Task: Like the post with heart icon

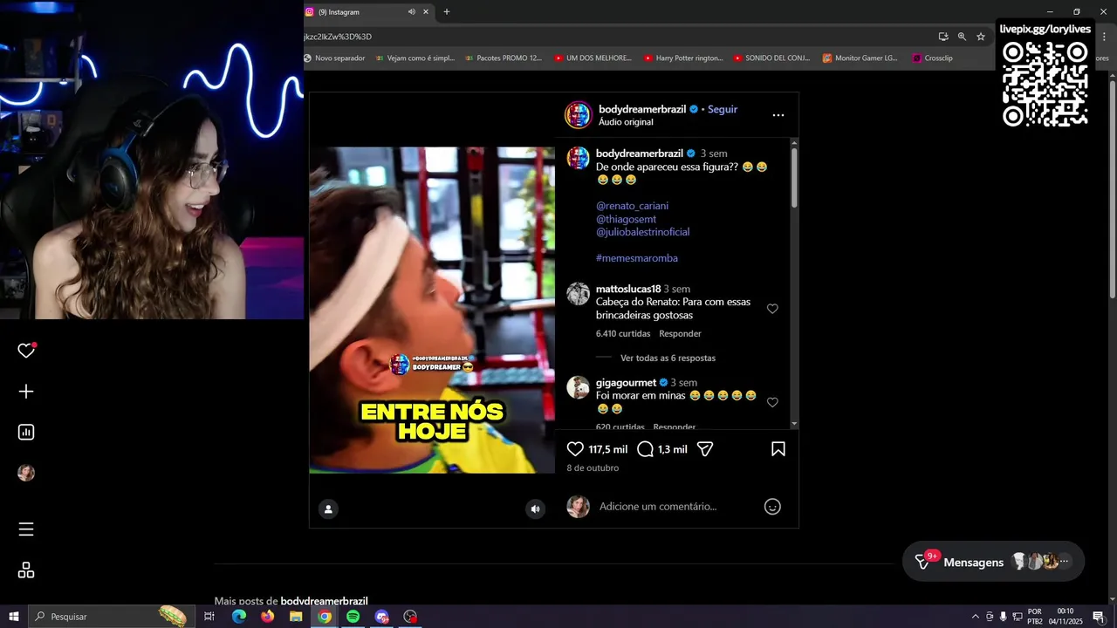Action: coord(575,449)
